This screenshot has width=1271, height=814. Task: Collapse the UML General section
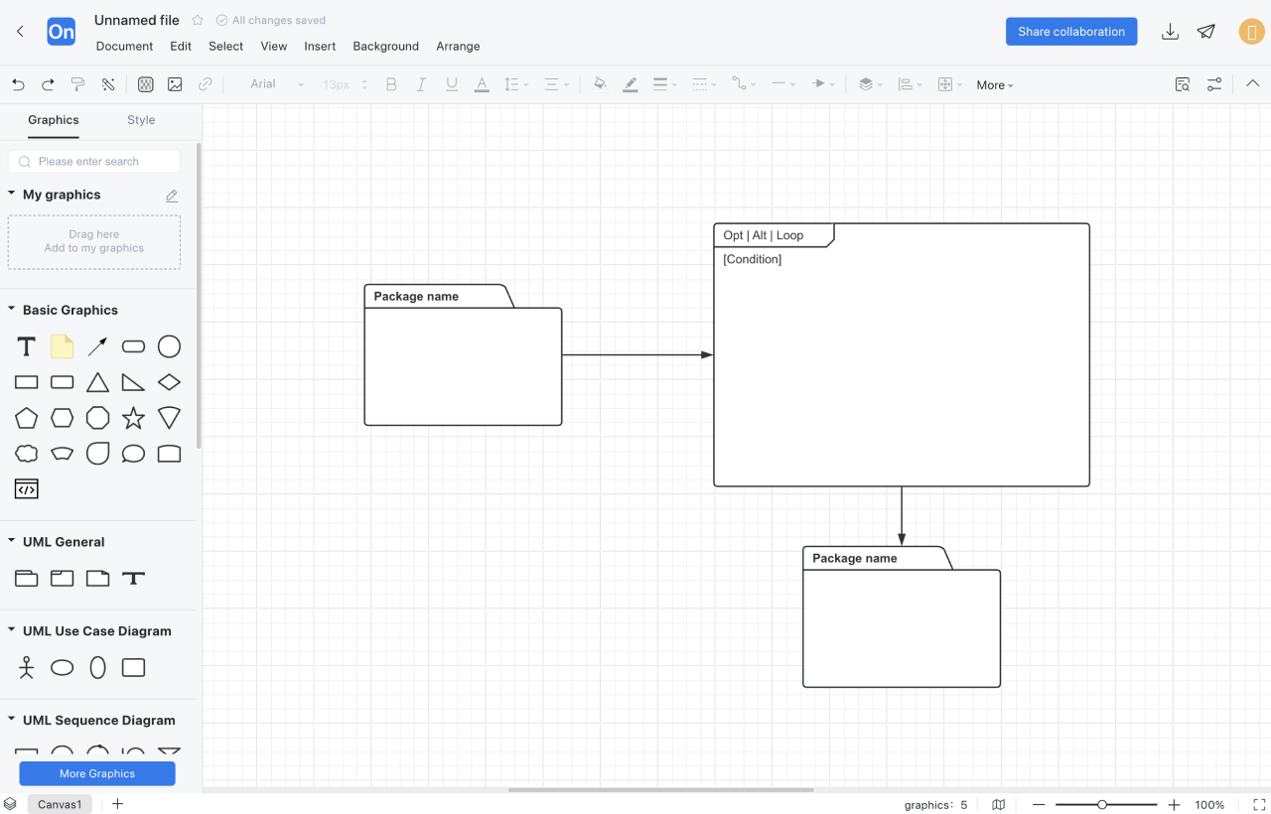tap(12, 541)
